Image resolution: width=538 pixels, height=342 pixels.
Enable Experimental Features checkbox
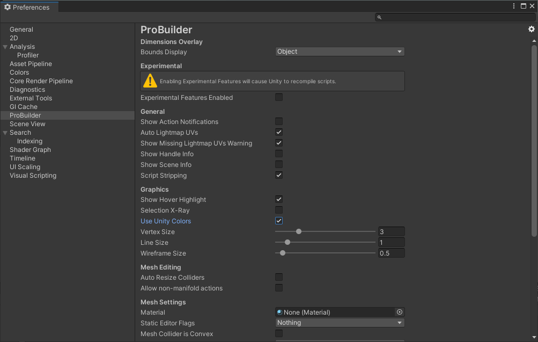(x=279, y=98)
